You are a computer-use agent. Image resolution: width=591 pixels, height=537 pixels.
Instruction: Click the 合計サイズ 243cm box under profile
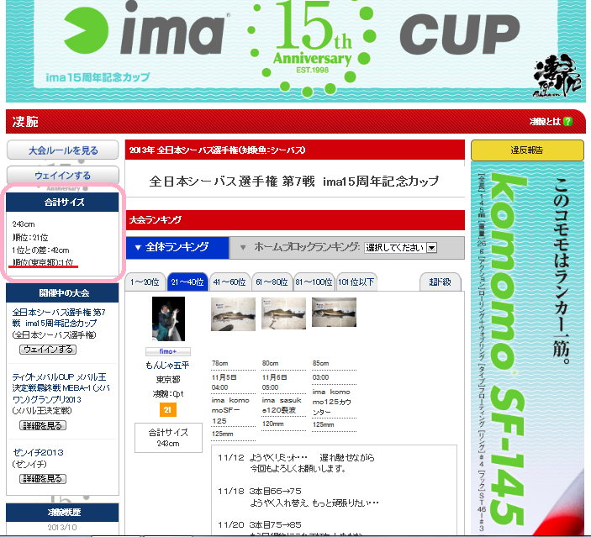(x=168, y=438)
